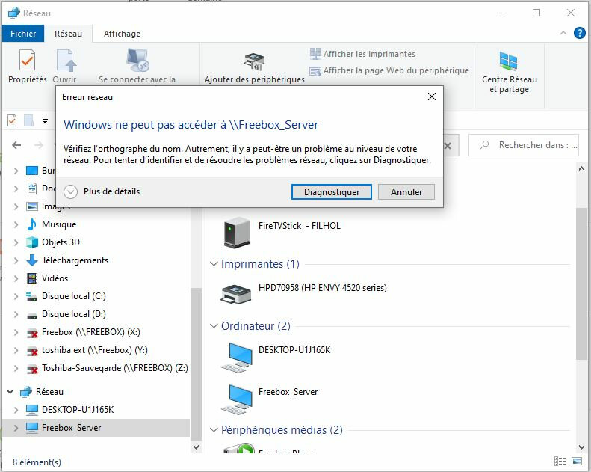The width and height of the screenshot is (591, 472).
Task: Click the quick access new folder icon
Action: (x=28, y=120)
